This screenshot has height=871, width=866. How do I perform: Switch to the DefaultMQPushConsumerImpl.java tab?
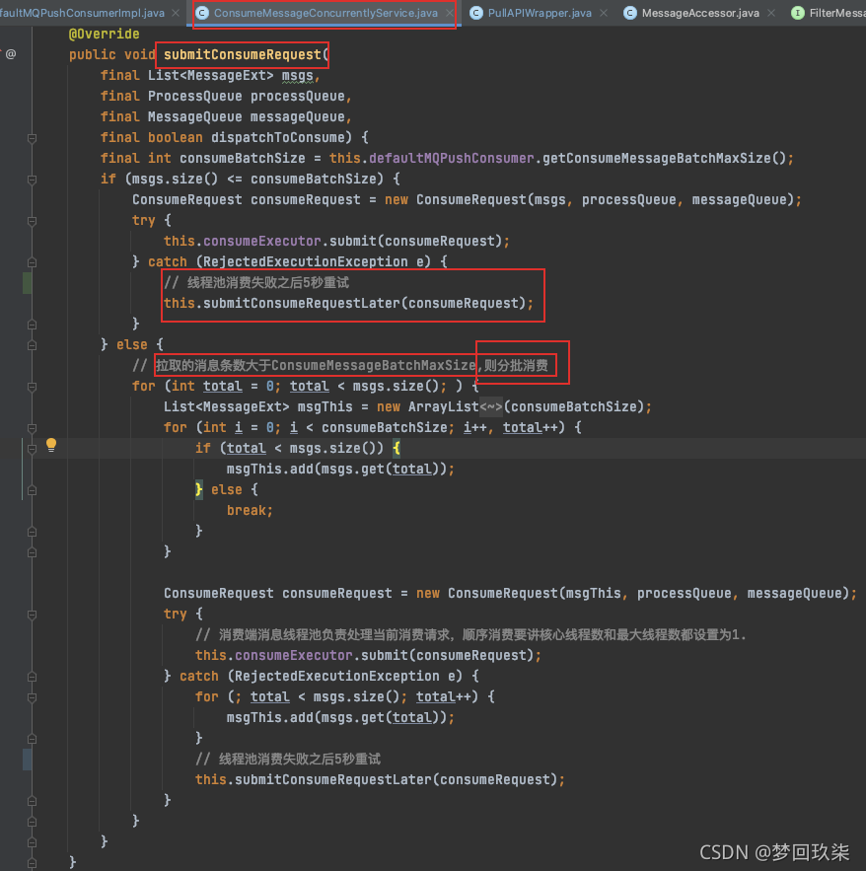pos(83,13)
